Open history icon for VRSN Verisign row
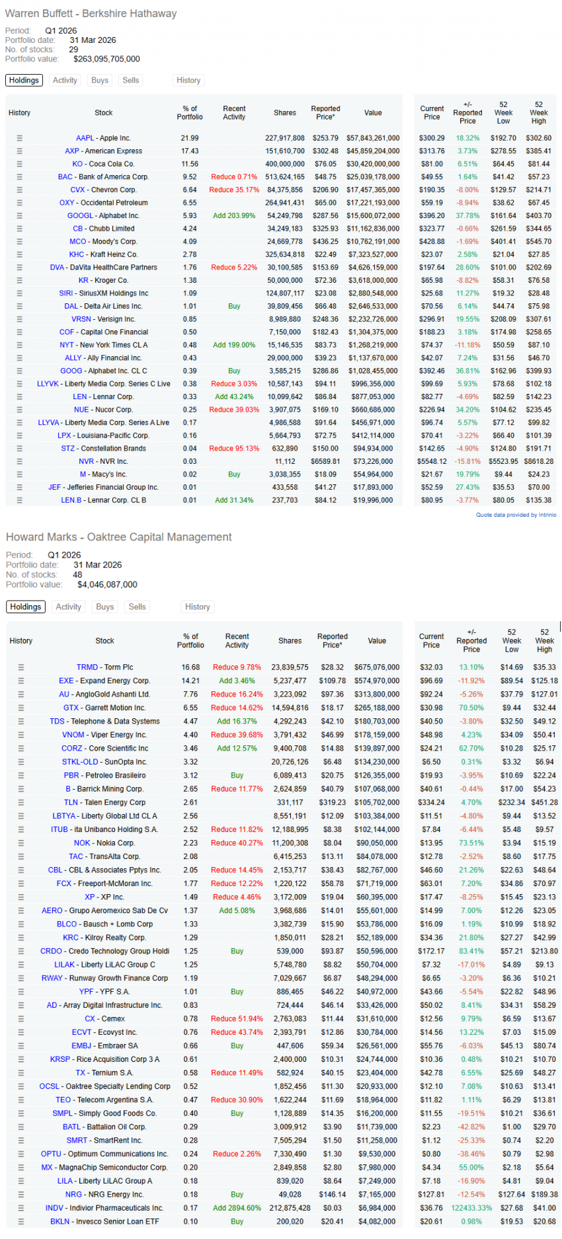This screenshot has height=1239, width=562. coord(20,319)
